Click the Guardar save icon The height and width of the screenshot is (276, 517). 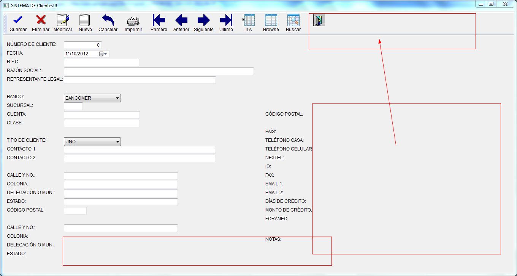(17, 20)
